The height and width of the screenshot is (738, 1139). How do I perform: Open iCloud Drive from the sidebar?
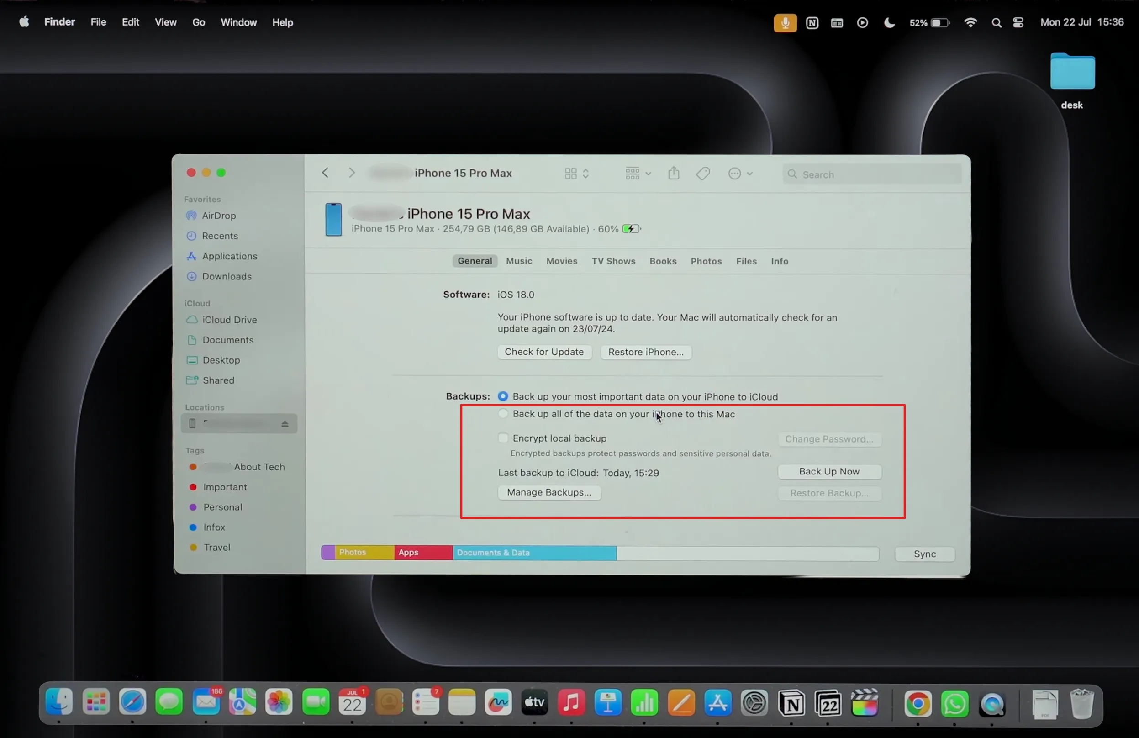228,320
